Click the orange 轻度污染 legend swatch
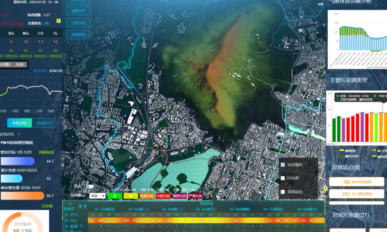The width and height of the screenshot is (387, 232). pos(147,196)
